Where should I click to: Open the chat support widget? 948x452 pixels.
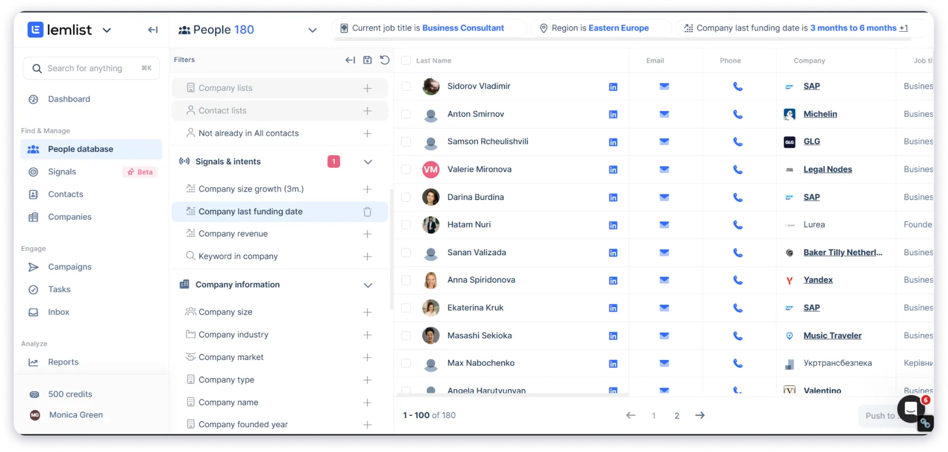pos(911,409)
